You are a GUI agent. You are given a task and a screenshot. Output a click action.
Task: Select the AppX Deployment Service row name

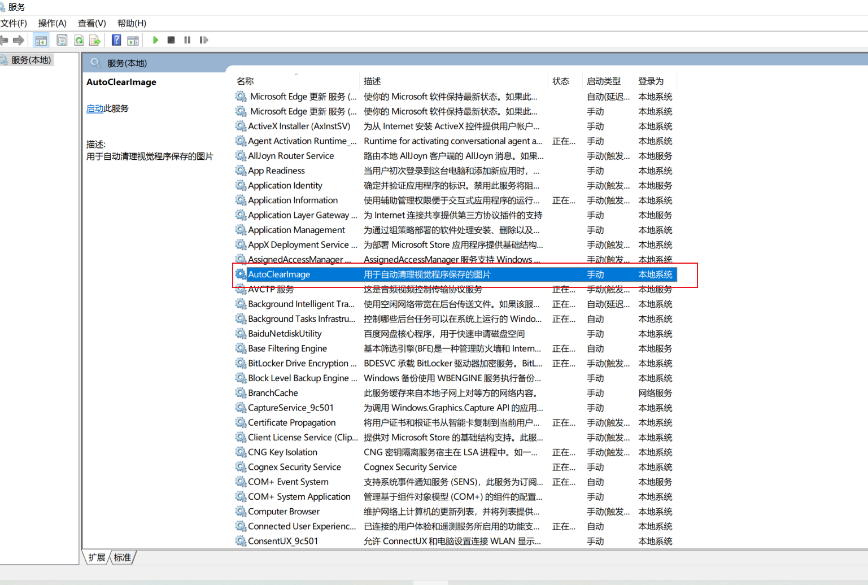302,245
